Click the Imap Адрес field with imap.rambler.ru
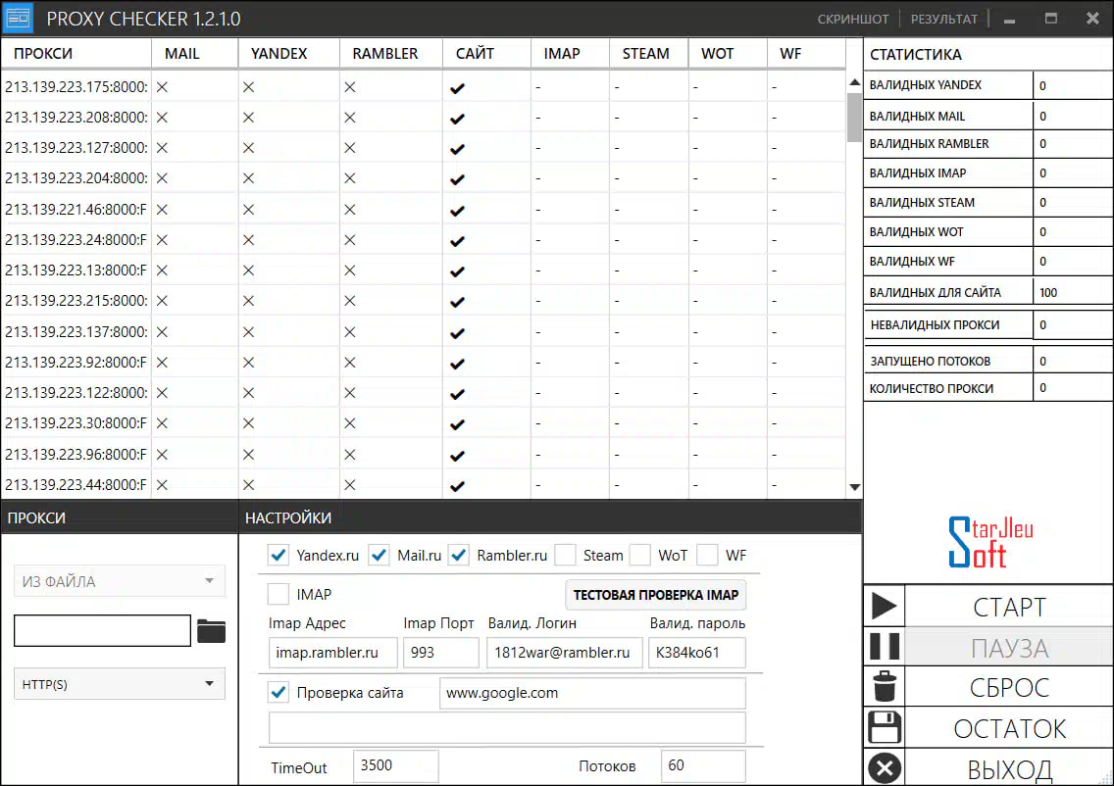The image size is (1114, 786). tap(332, 653)
